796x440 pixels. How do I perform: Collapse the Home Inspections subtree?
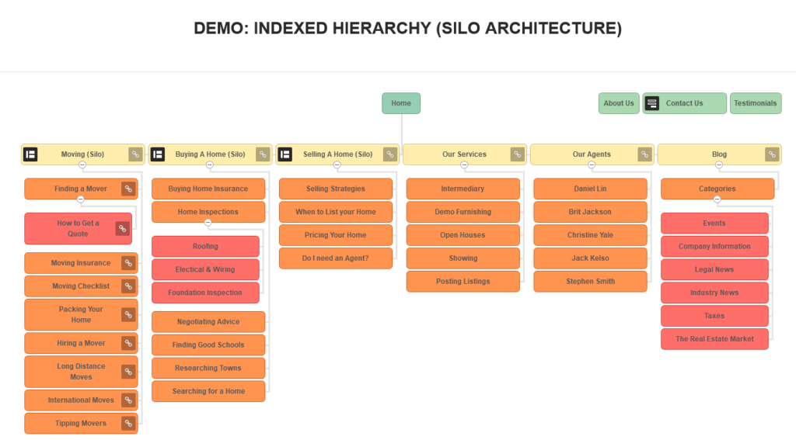pyautogui.click(x=208, y=223)
